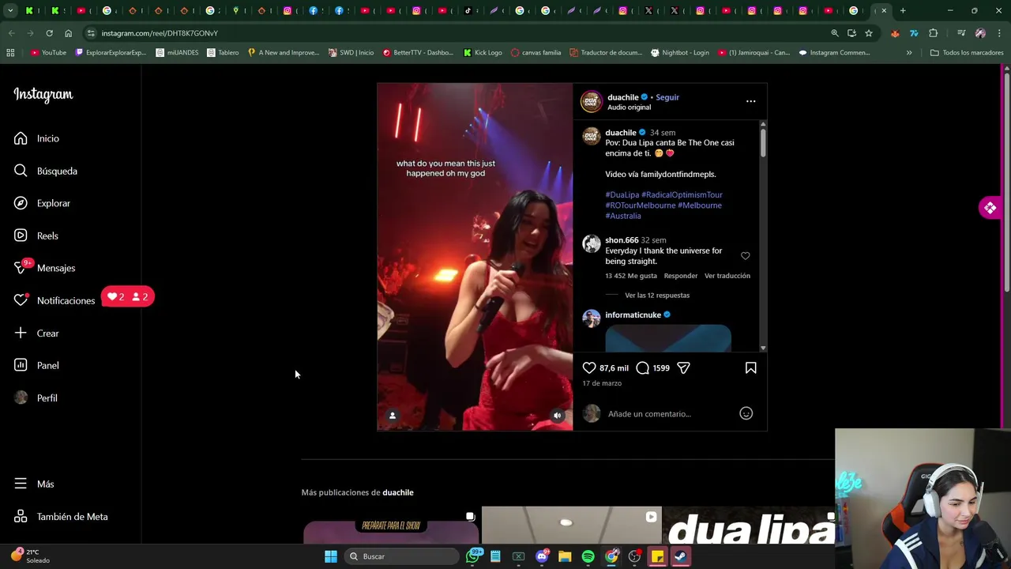
Task: Follow duachile with Seguir
Action: tap(667, 97)
